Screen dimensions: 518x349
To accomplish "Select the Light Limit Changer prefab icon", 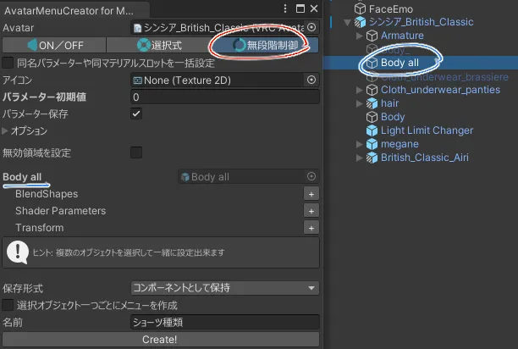I will [x=372, y=130].
